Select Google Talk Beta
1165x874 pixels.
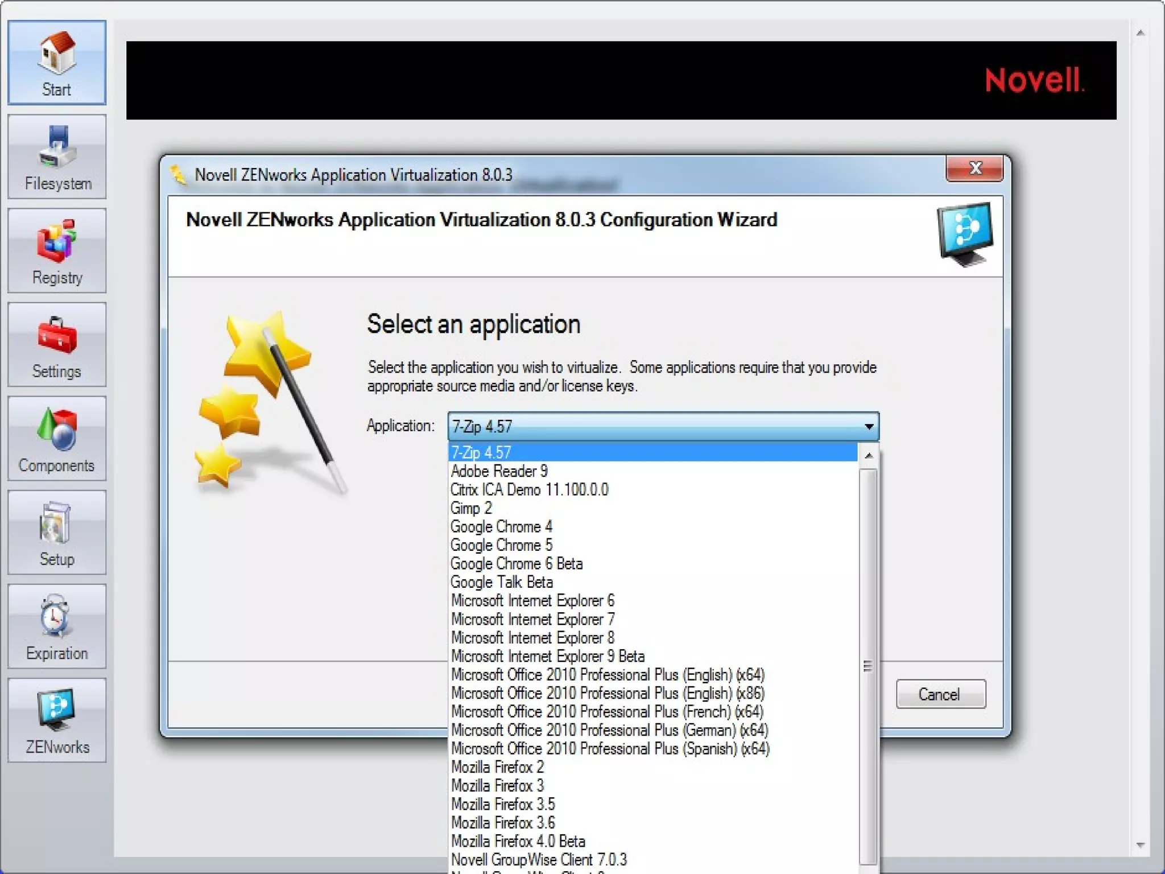point(653,582)
